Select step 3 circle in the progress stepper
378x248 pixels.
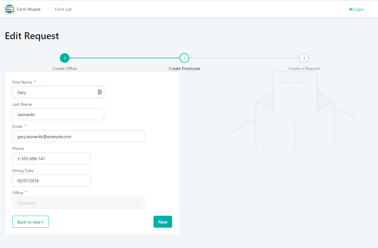click(304, 58)
